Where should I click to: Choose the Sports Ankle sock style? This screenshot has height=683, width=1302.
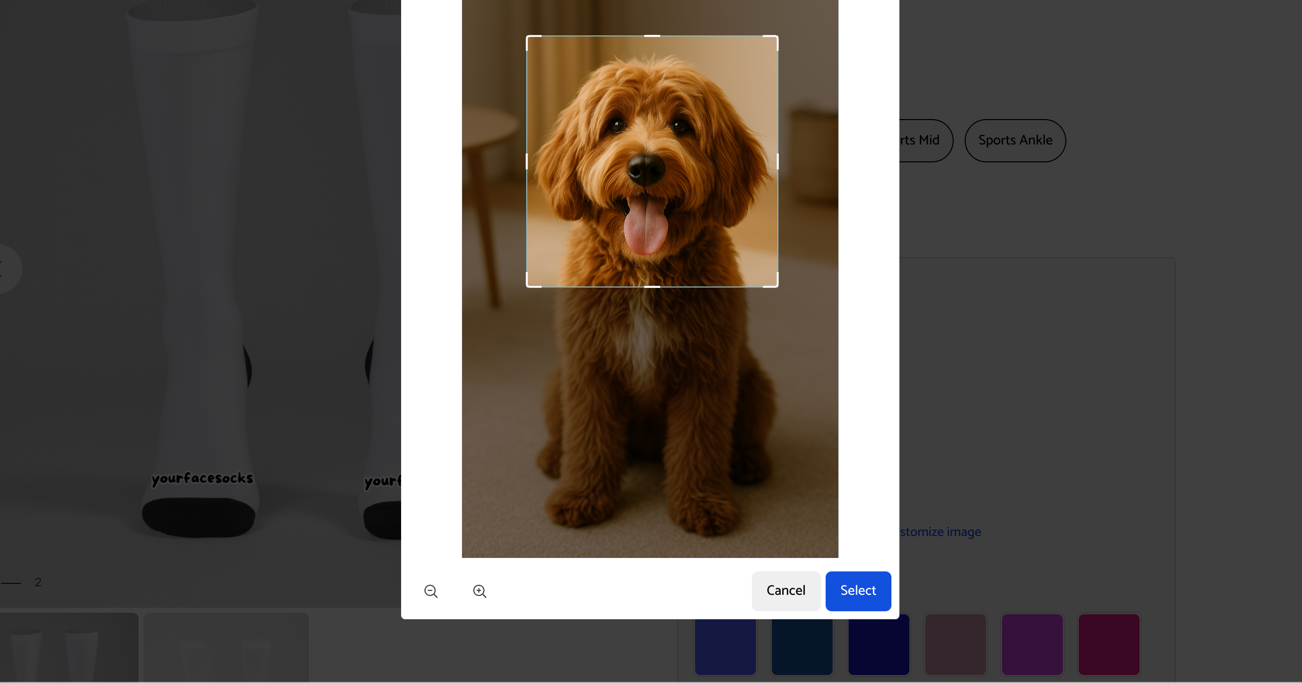point(1015,140)
